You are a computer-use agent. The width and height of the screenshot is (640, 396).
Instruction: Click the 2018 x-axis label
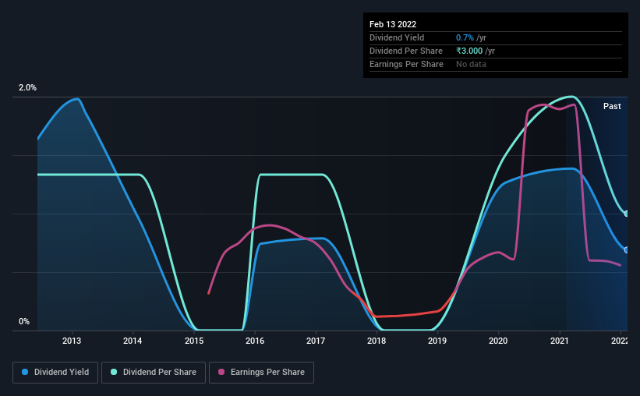pos(377,341)
